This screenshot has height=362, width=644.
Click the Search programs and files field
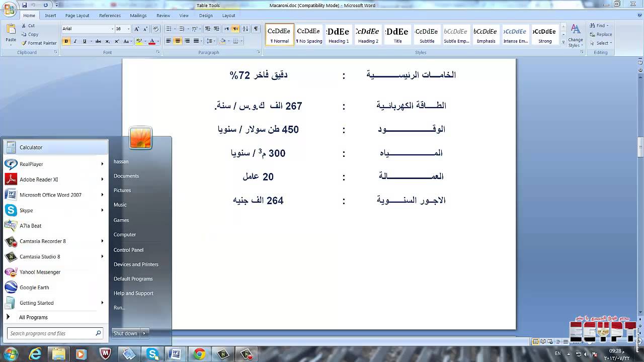tap(55, 333)
